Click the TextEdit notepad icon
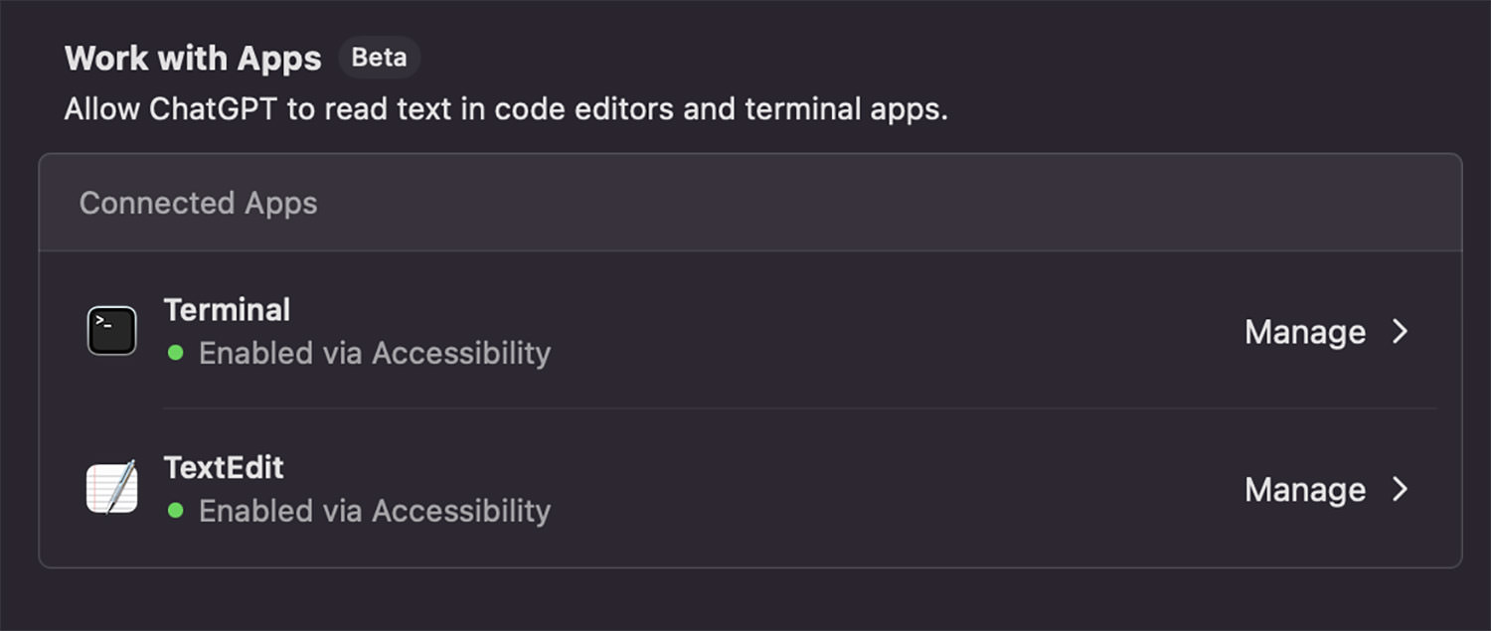1491x631 pixels. [x=111, y=487]
